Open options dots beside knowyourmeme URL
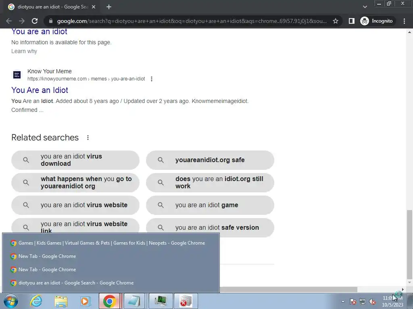413x309 pixels. point(152,79)
